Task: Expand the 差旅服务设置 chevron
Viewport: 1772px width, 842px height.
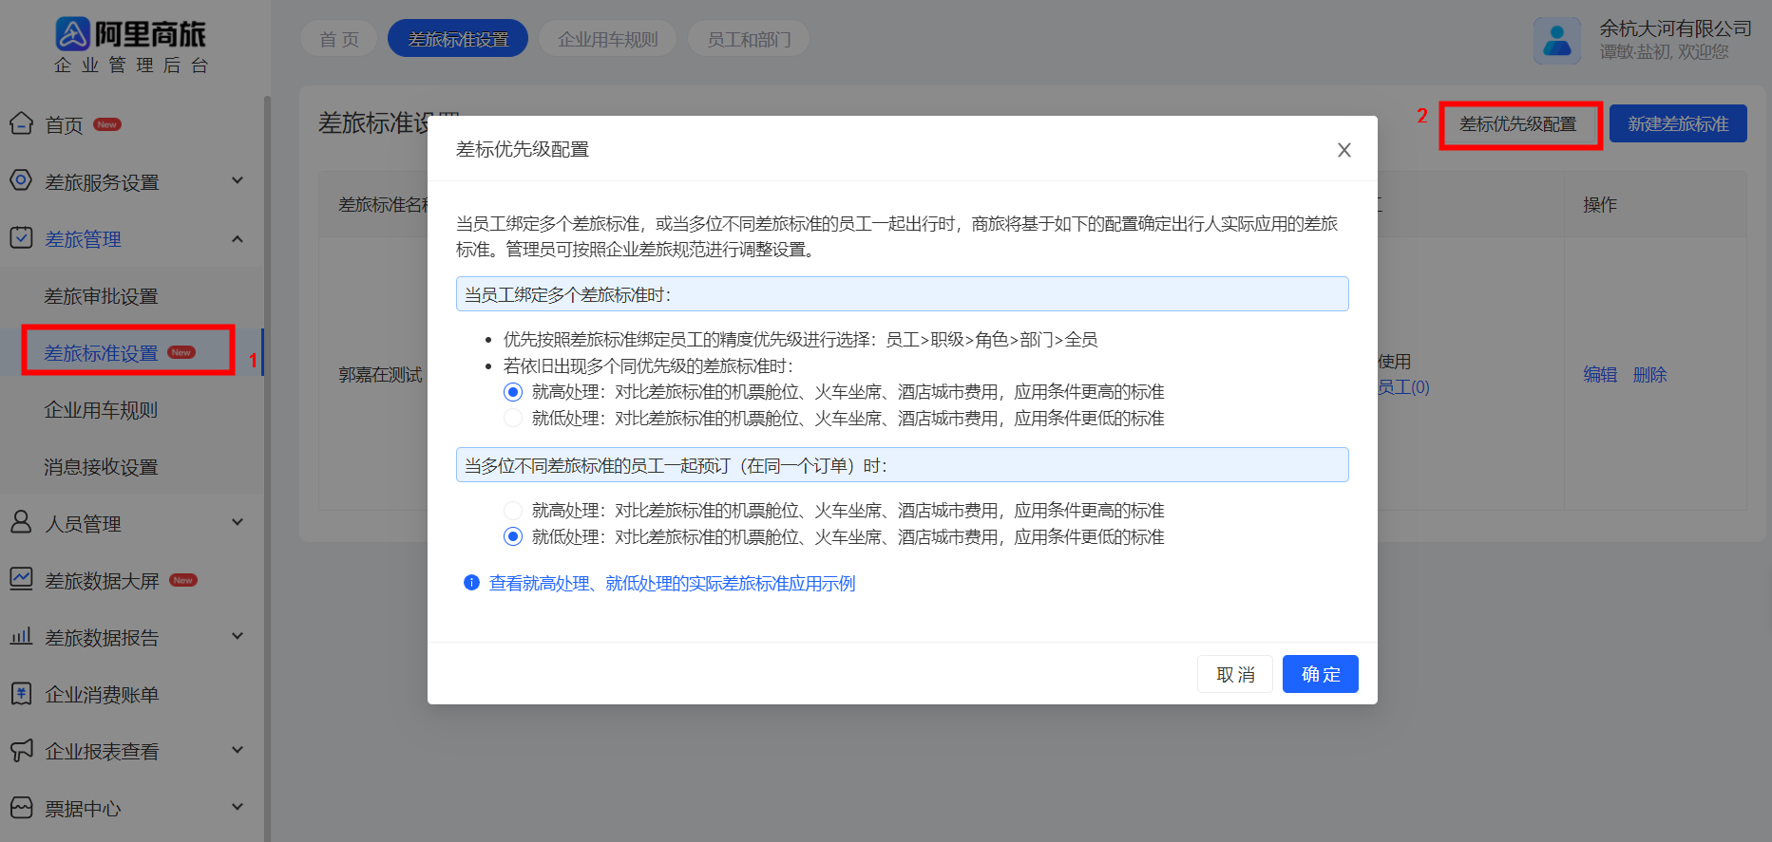Action: (x=238, y=180)
